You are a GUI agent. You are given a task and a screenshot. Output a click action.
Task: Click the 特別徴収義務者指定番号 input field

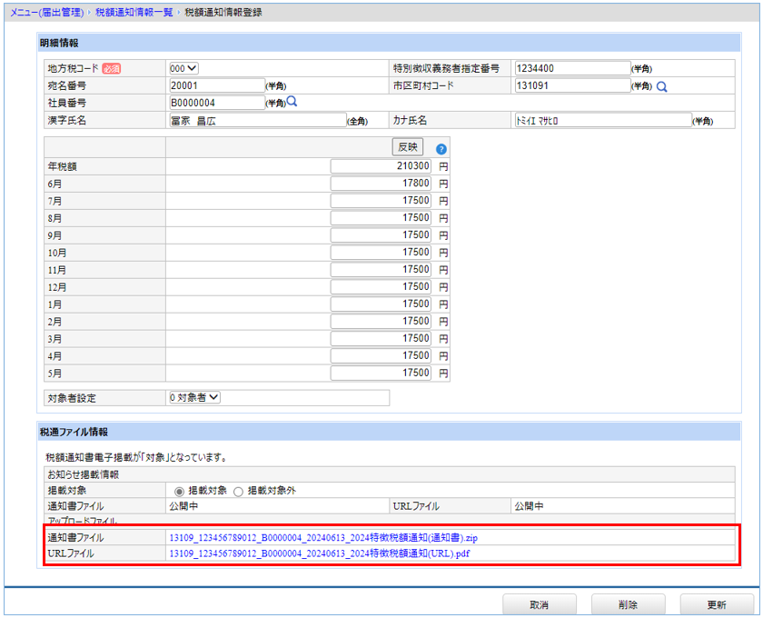(573, 69)
